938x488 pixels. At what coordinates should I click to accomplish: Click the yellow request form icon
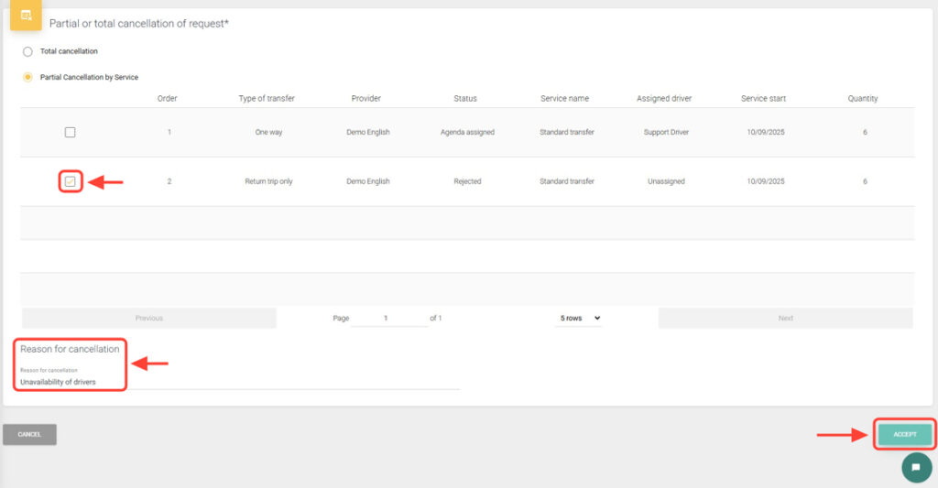tap(26, 16)
